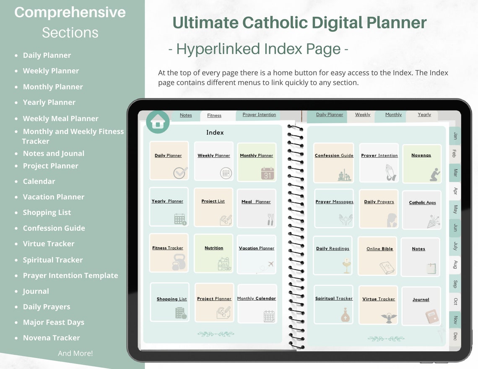Open the Novenas section

tap(422, 163)
